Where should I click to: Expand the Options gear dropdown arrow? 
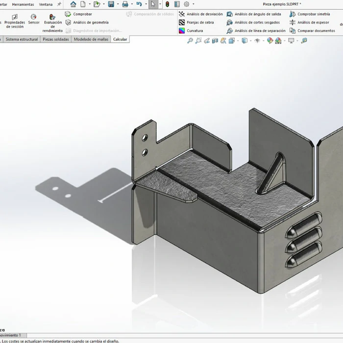click(x=194, y=4)
